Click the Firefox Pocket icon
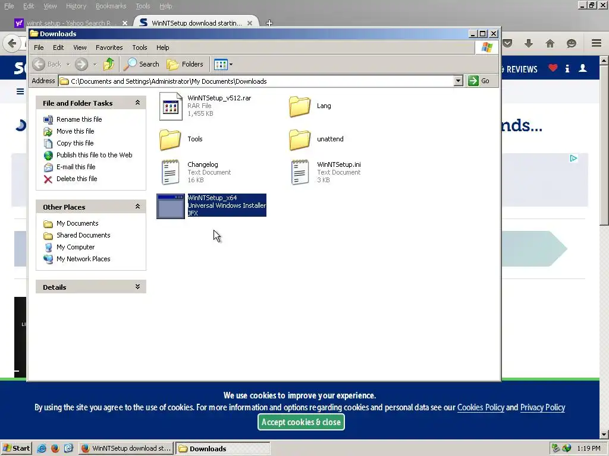 [x=507, y=43]
